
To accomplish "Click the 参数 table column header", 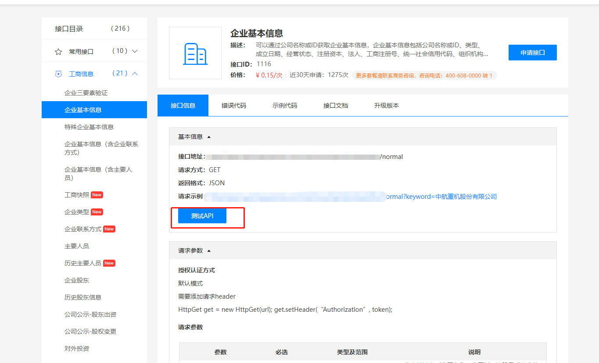I will coord(221,352).
